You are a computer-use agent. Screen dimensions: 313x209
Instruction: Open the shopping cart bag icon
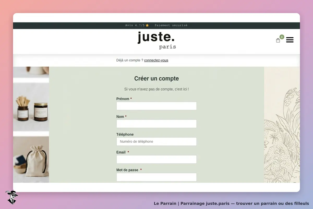click(278, 40)
